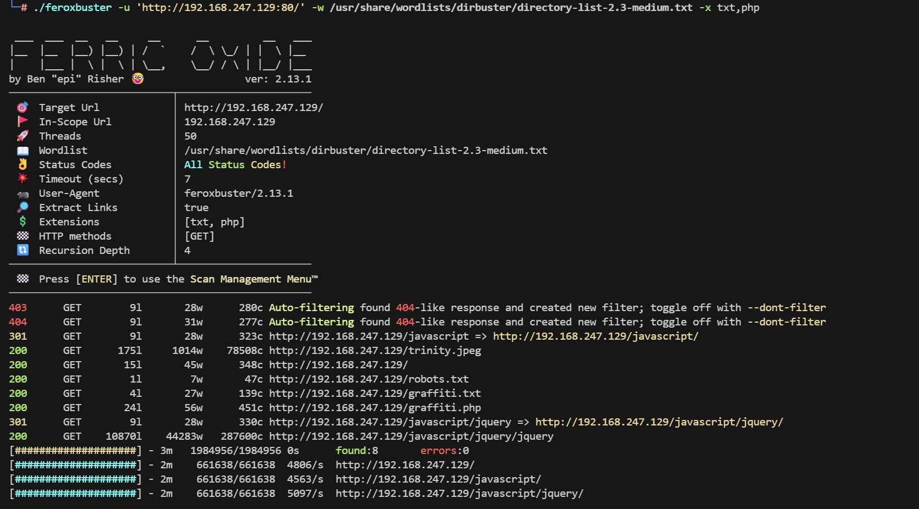
Task: Click the yellow javascript/jquery/ redirect target URL
Action: click(659, 422)
